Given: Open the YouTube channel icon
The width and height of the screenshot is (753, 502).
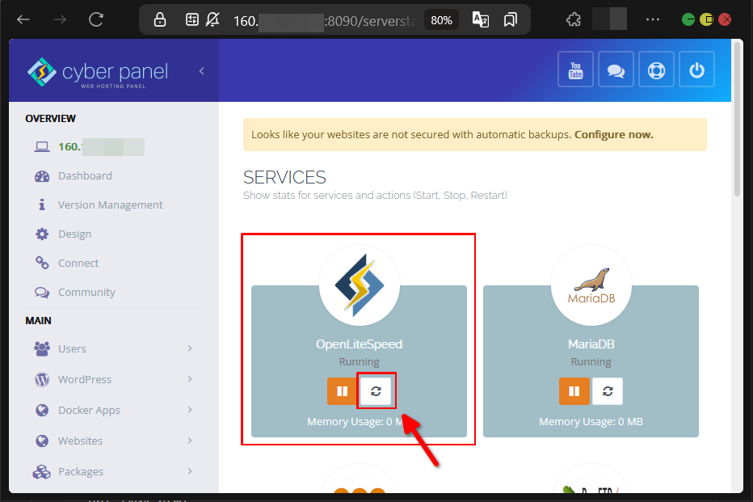Looking at the screenshot, I should point(575,70).
